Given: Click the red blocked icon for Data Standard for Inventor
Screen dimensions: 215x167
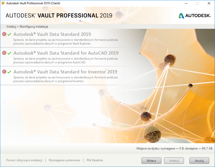Looking at the screenshot, I should click(x=4, y=72).
